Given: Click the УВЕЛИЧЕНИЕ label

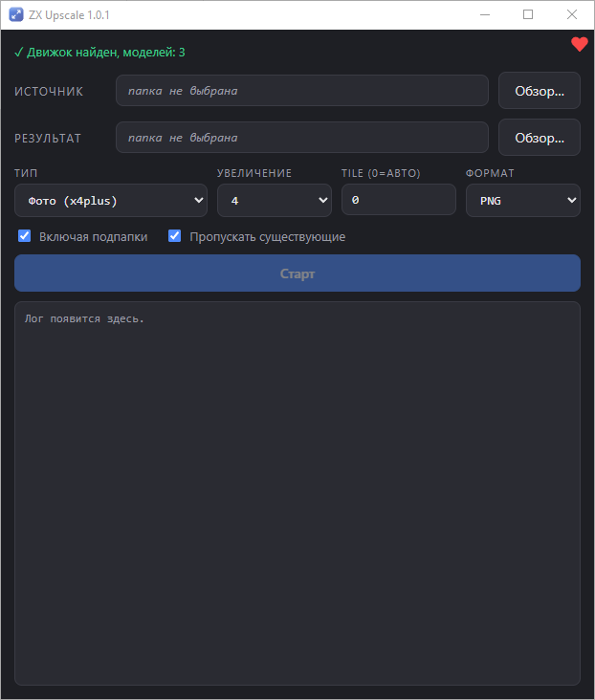Looking at the screenshot, I should point(254,173).
